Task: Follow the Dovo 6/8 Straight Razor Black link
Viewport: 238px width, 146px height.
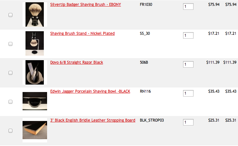Action: click(x=76, y=62)
